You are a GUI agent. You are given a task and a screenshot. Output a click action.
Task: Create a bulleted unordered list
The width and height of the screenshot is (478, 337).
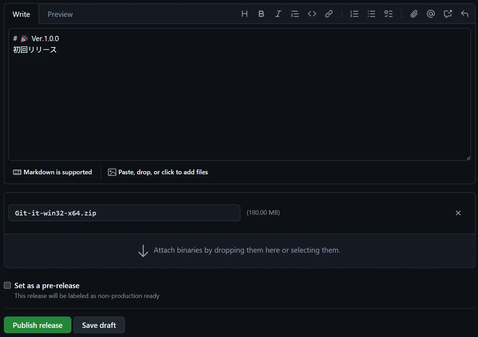point(371,14)
